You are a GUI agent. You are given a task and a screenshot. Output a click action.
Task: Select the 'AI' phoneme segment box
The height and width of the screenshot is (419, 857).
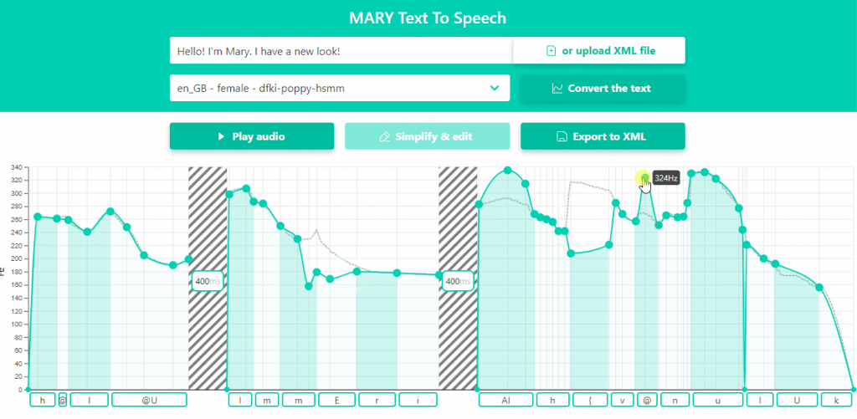pyautogui.click(x=505, y=401)
